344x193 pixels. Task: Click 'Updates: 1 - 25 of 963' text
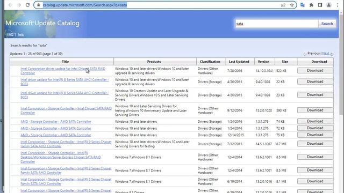(26, 54)
